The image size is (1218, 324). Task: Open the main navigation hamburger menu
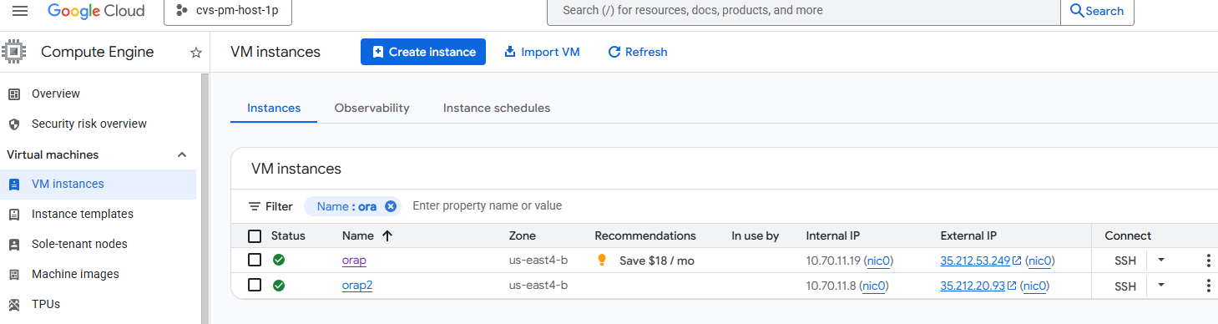[20, 11]
